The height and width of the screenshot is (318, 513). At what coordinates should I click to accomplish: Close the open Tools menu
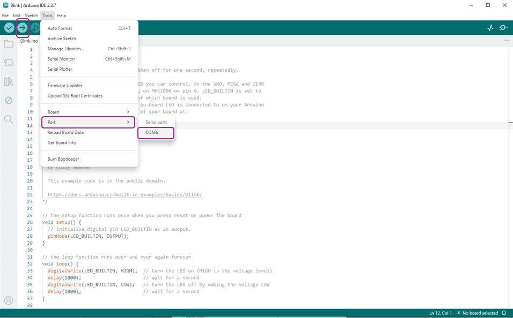point(47,16)
